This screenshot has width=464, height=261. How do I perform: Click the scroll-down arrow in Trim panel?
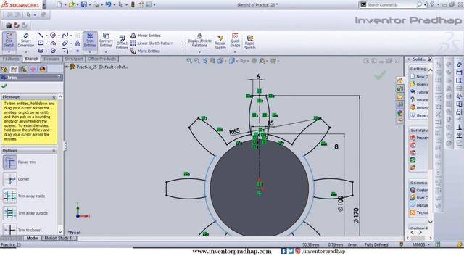[60, 232]
